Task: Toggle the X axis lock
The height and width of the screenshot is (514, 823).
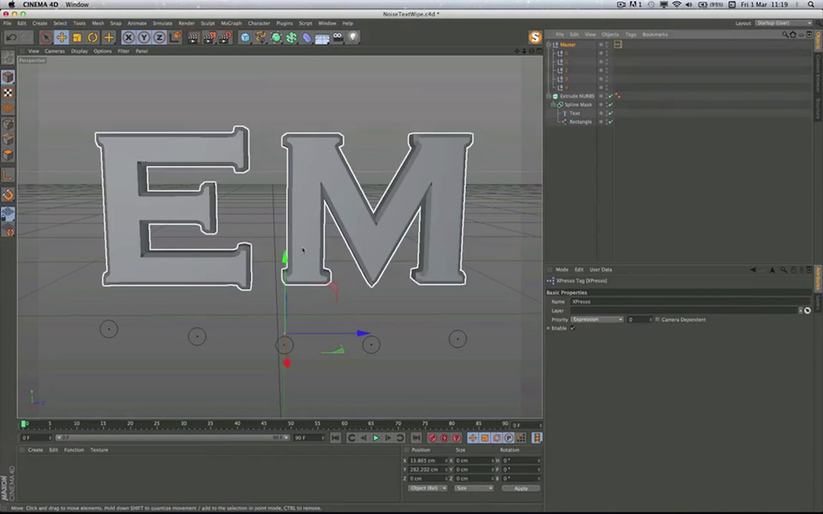Action: click(x=128, y=37)
